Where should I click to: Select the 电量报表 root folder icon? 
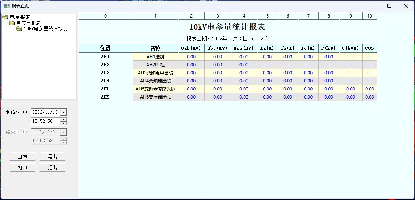(5, 17)
